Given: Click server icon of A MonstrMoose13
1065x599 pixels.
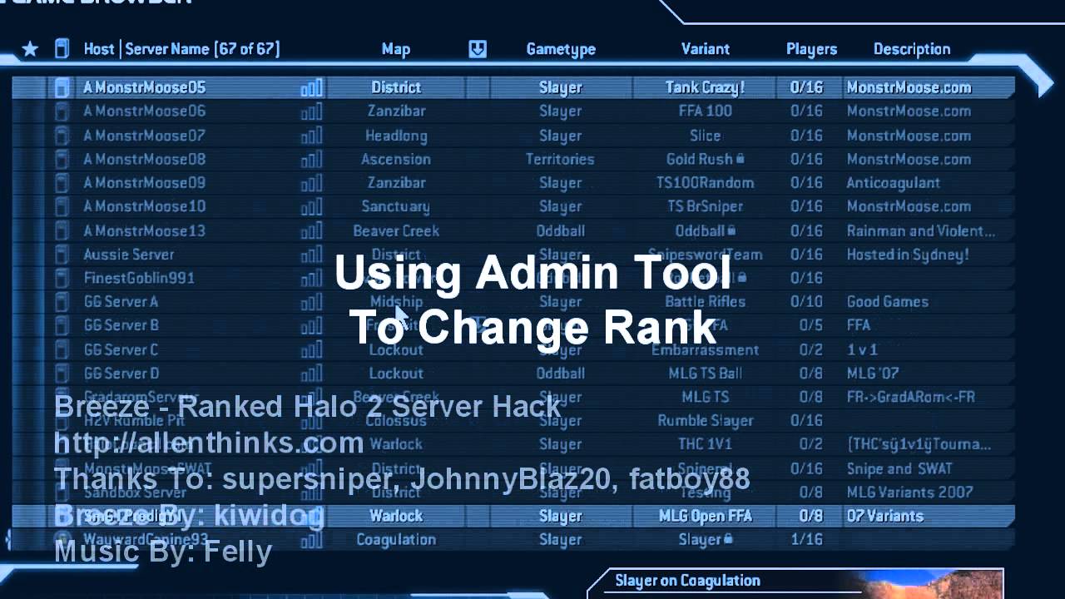Looking at the screenshot, I should pyautogui.click(x=62, y=230).
